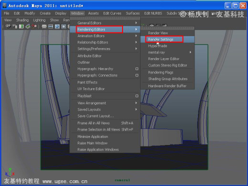This screenshot has height=186, width=248.
Task: Open Render Settings from submenu
Action: click(167, 40)
